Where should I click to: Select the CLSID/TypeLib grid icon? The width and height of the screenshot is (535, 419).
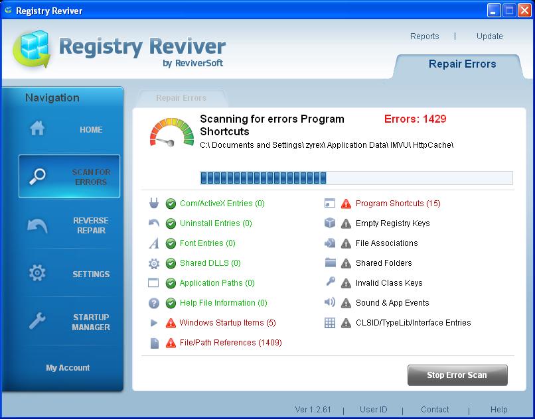pos(329,323)
